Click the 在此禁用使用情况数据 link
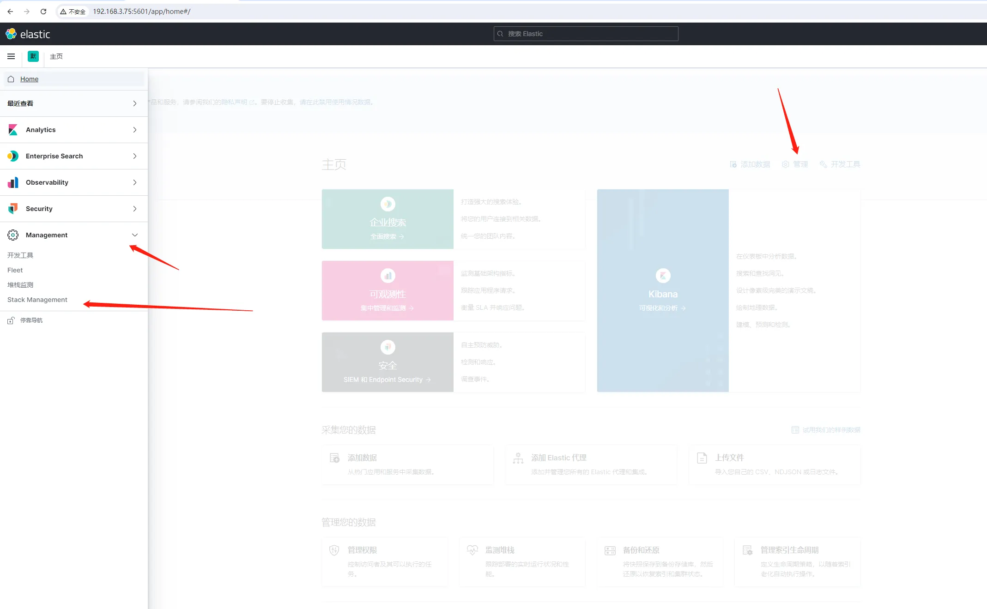 [x=336, y=102]
